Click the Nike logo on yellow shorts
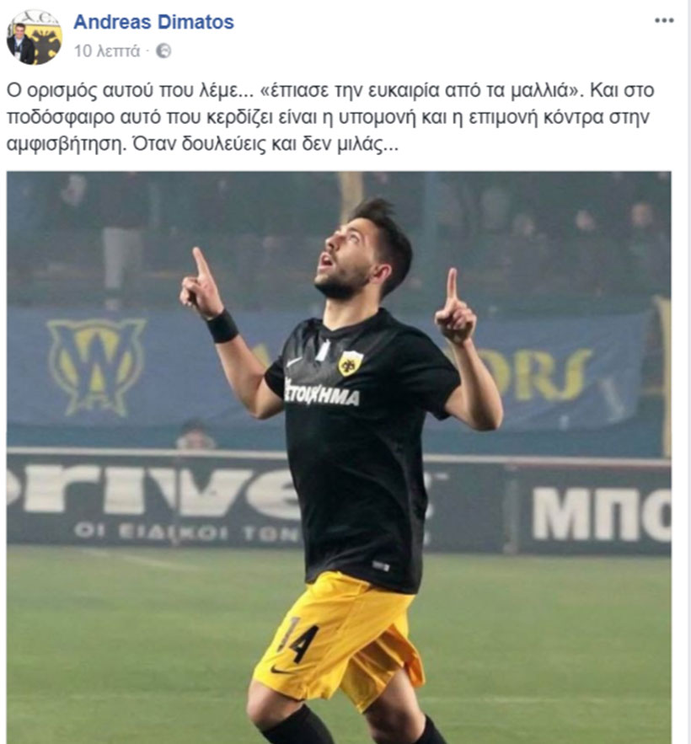Image resolution: width=691 pixels, height=744 pixels. coord(281,671)
